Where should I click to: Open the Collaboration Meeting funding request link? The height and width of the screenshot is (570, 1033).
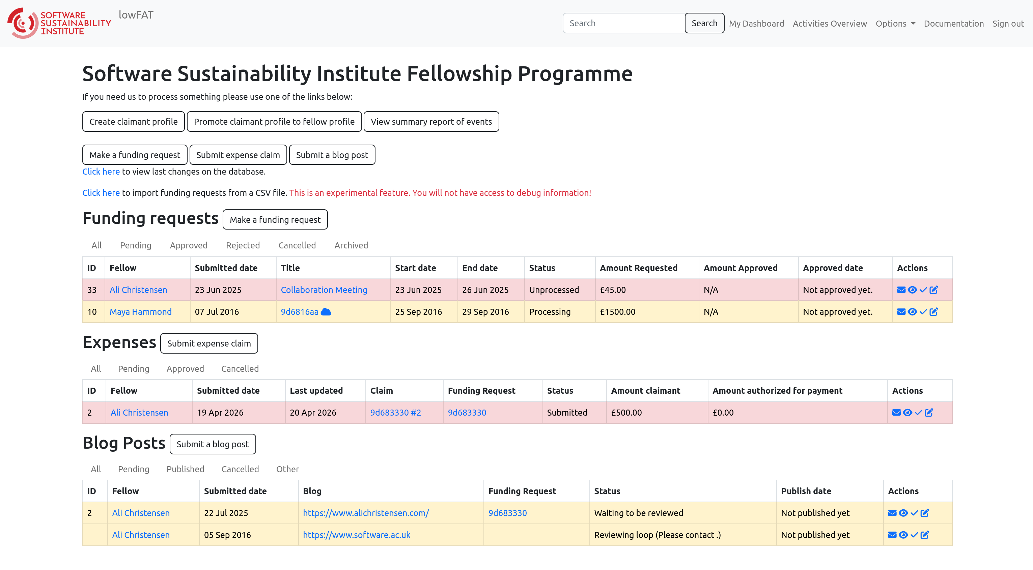[324, 290]
